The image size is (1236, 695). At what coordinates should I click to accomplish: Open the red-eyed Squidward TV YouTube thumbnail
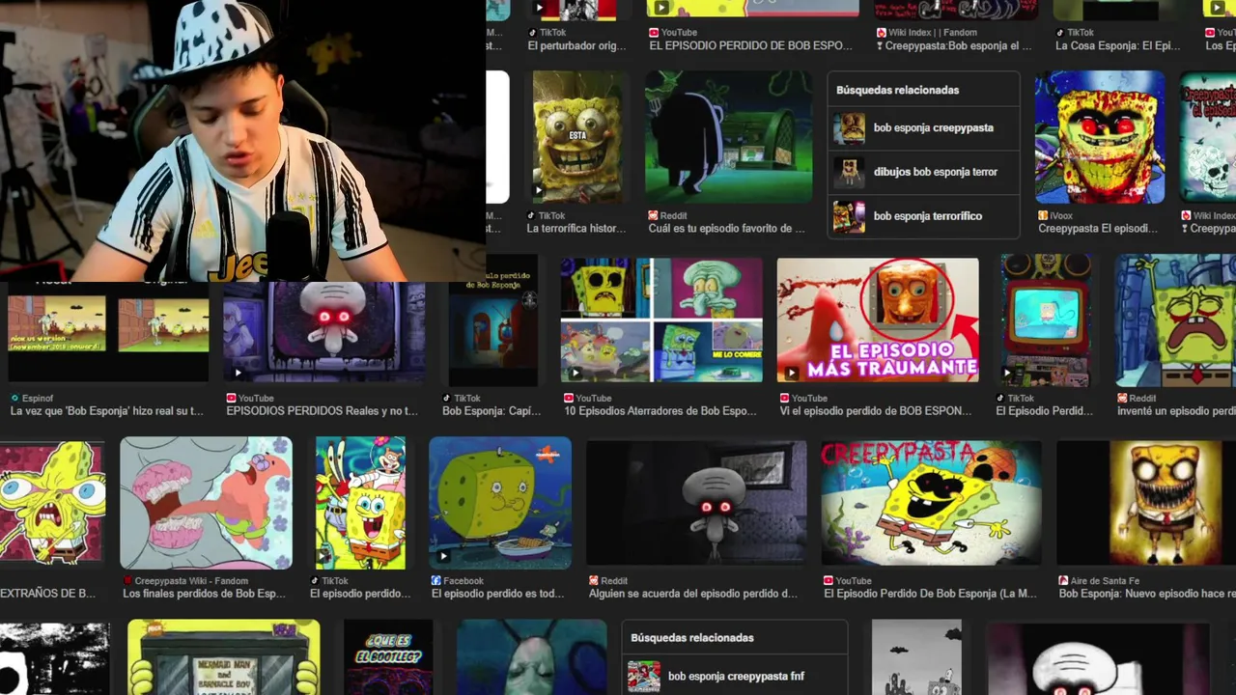pos(324,333)
